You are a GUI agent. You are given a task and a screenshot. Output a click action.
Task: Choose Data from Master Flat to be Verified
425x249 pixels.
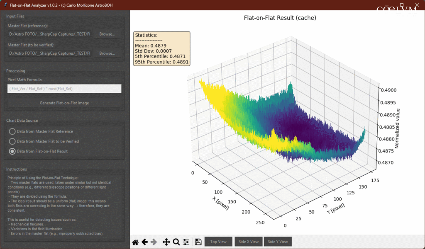tap(12, 141)
